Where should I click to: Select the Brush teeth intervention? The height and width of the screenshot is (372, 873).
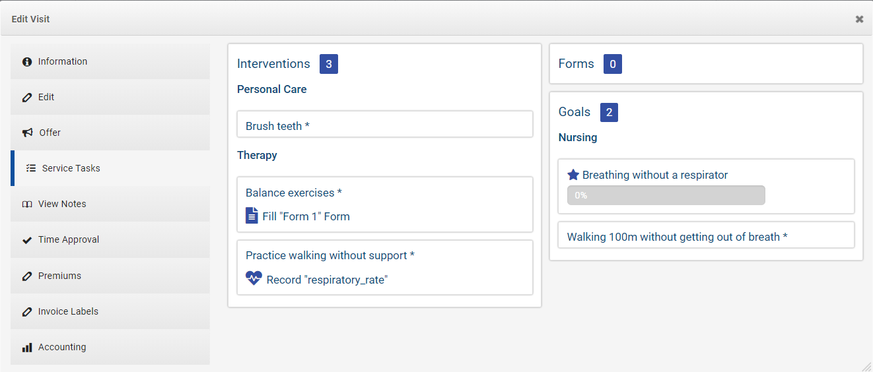[384, 125]
